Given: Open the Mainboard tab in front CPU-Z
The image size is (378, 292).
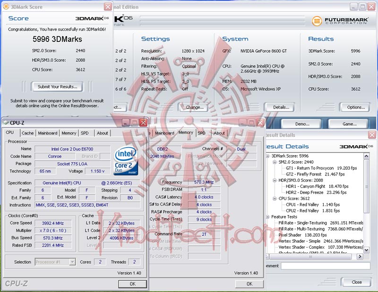Looking at the screenshot, I should tap(48, 133).
